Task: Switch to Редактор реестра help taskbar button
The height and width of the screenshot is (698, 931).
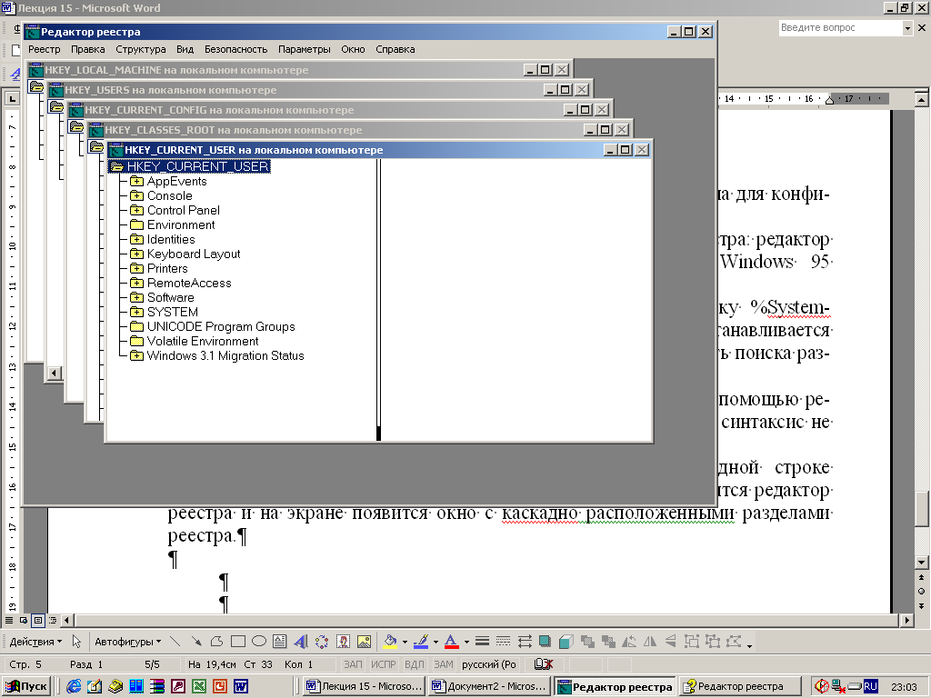Action: (x=739, y=686)
